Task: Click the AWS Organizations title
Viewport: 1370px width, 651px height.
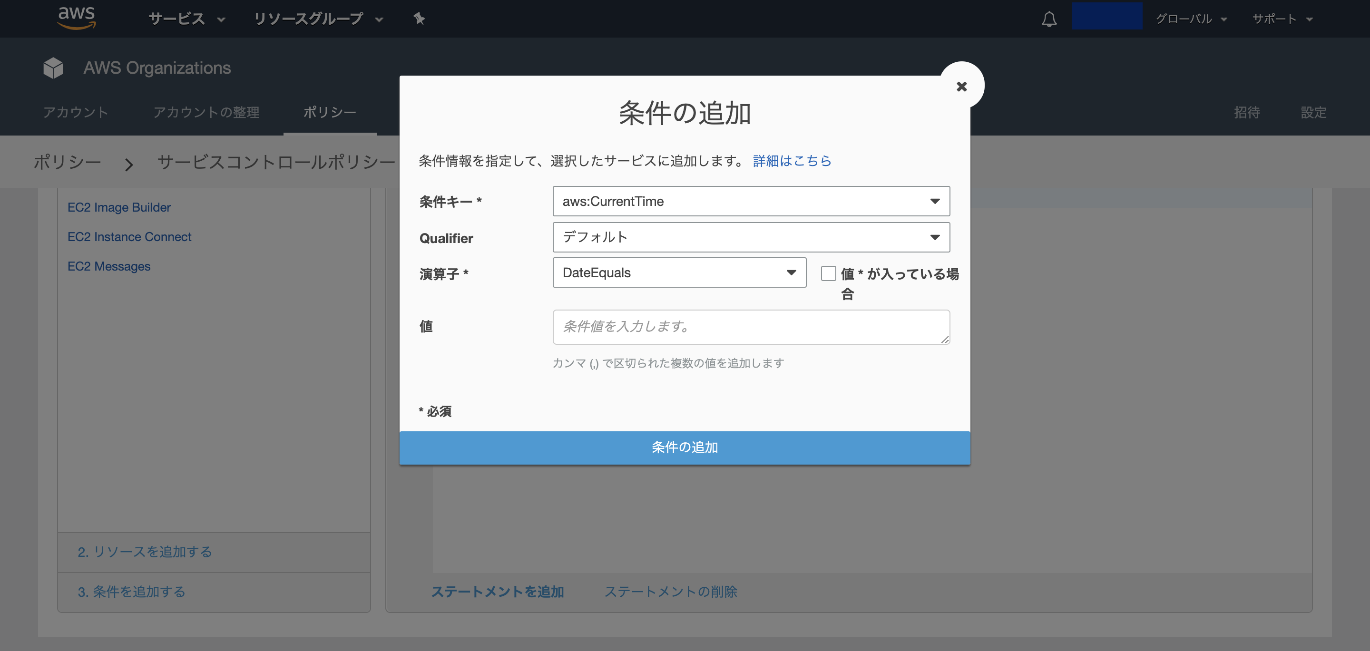Action: 157,68
